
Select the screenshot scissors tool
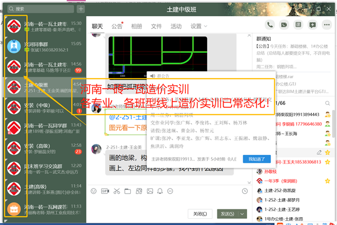(117, 191)
